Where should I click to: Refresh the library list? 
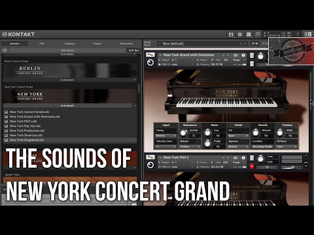point(5,50)
